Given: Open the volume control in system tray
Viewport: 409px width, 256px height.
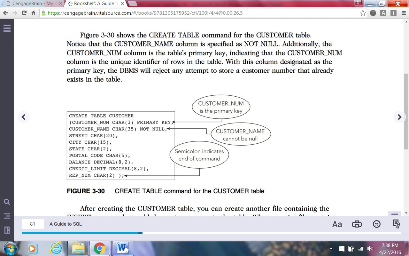Looking at the screenshot, I should coord(370,249).
